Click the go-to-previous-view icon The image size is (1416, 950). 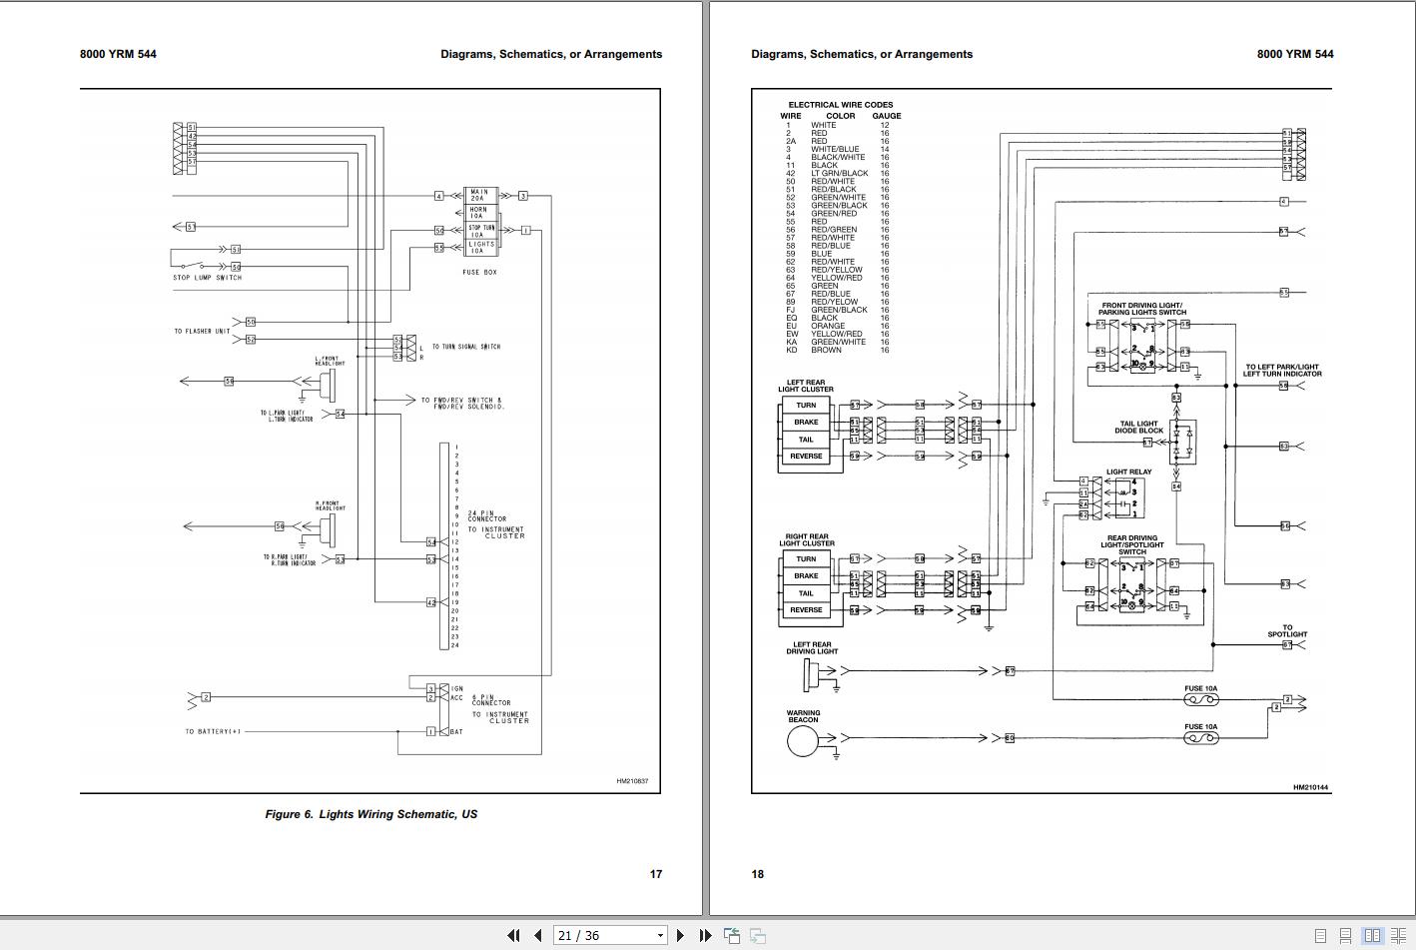pyautogui.click(x=732, y=936)
